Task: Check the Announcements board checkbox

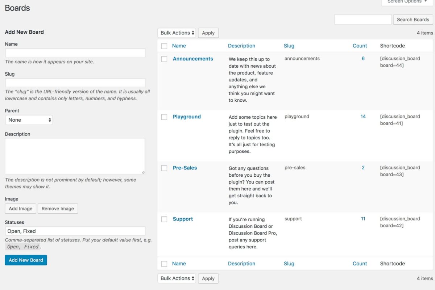Action: coord(164,59)
